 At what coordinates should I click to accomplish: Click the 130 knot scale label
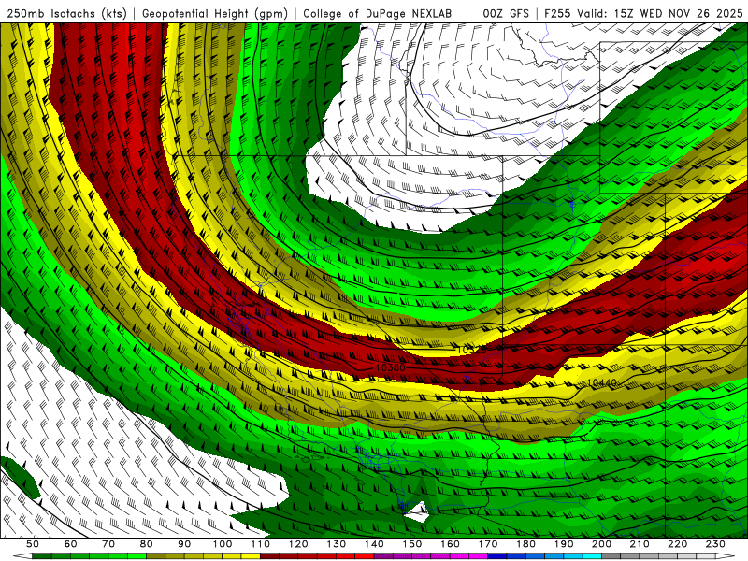coord(337,544)
